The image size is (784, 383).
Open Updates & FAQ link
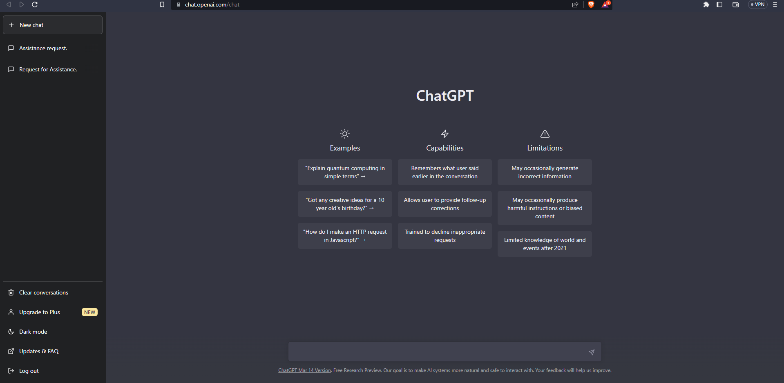tap(53, 351)
